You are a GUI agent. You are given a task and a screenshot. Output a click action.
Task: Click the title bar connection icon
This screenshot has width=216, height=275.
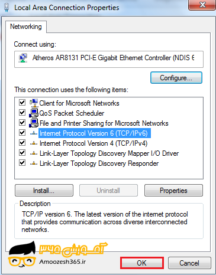tap(7, 8)
